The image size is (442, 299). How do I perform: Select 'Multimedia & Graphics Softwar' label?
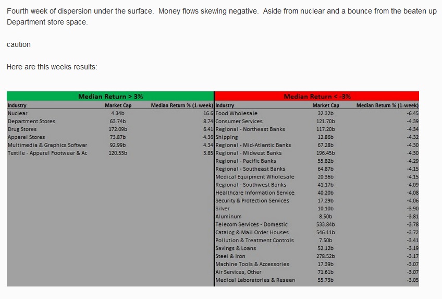(x=47, y=145)
